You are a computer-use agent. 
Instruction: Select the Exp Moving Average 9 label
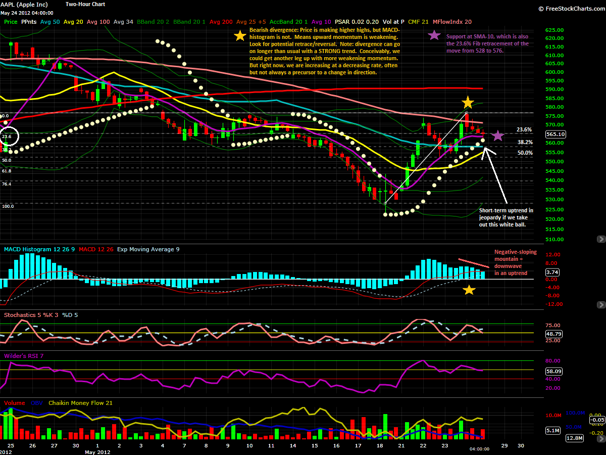pyautogui.click(x=148, y=249)
